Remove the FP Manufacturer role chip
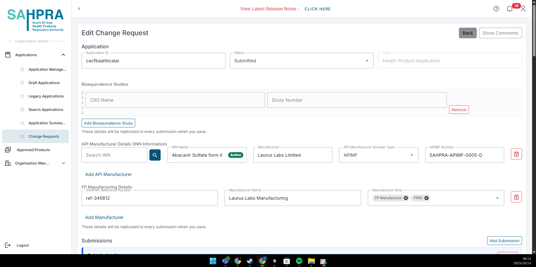 pyautogui.click(x=406, y=198)
